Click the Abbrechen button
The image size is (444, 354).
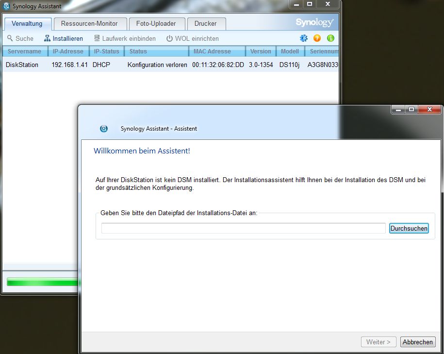pos(417,342)
